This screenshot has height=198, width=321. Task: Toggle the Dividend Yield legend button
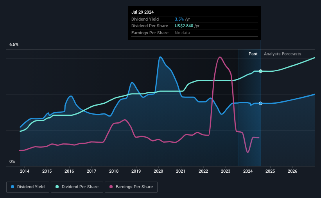click(28, 187)
